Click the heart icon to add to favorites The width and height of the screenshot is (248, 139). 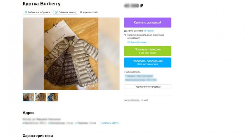(26, 12)
